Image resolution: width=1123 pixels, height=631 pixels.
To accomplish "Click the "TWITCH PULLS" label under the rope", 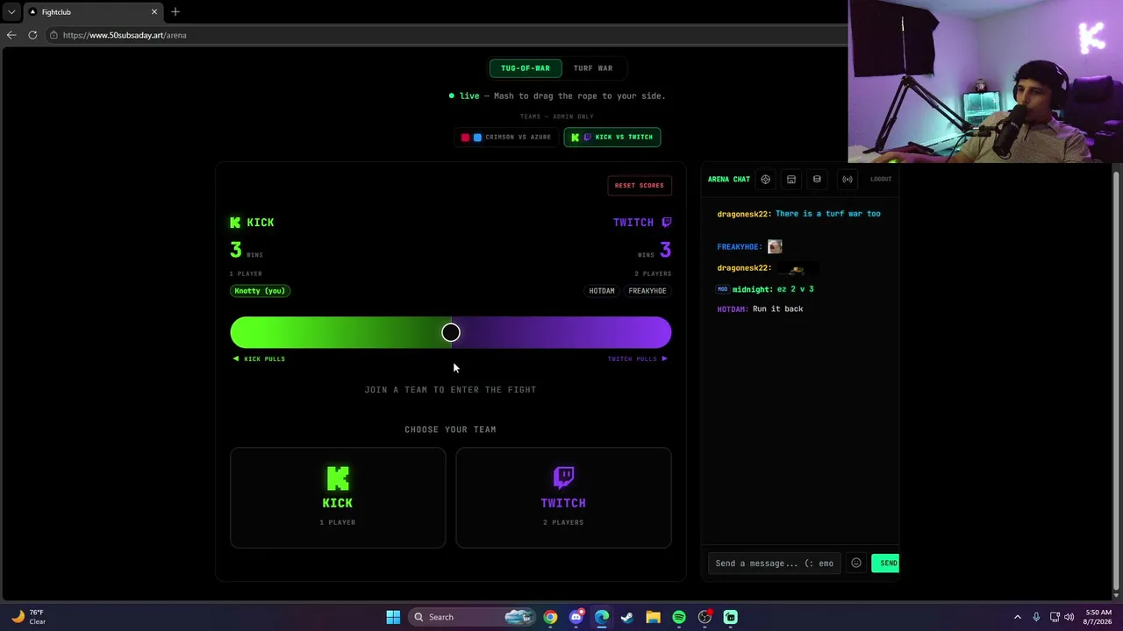I will (632, 358).
